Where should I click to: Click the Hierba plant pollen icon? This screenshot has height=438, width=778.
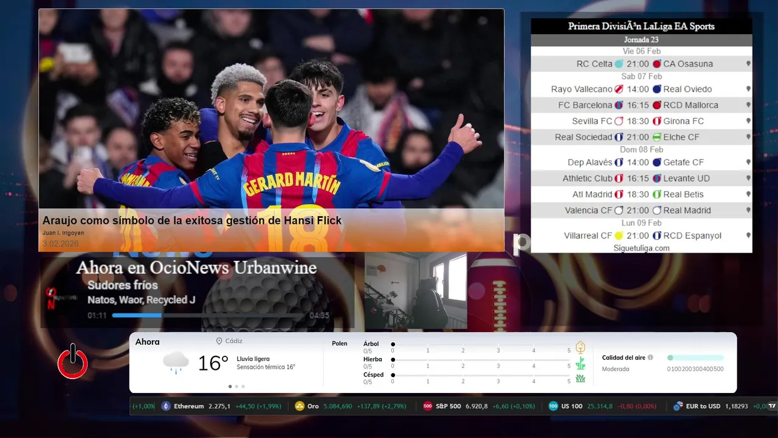(580, 363)
